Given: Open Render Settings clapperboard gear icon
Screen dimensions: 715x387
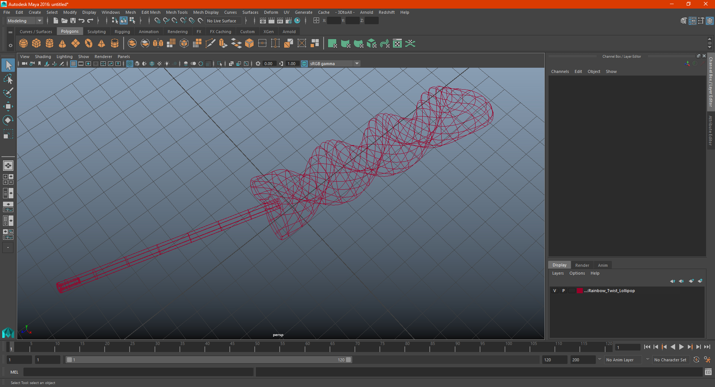Looking at the screenshot, I should click(x=289, y=21).
